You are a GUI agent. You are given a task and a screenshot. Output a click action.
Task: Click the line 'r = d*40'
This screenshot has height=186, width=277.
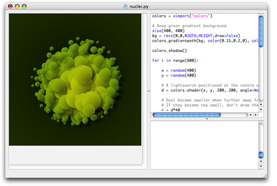[x=171, y=110]
